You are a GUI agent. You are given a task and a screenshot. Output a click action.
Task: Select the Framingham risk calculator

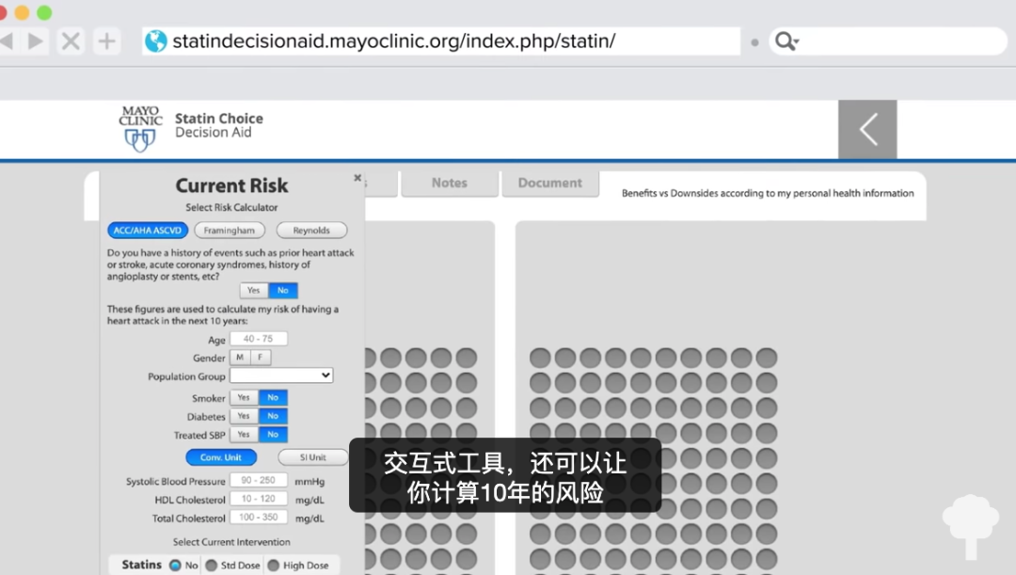click(230, 231)
